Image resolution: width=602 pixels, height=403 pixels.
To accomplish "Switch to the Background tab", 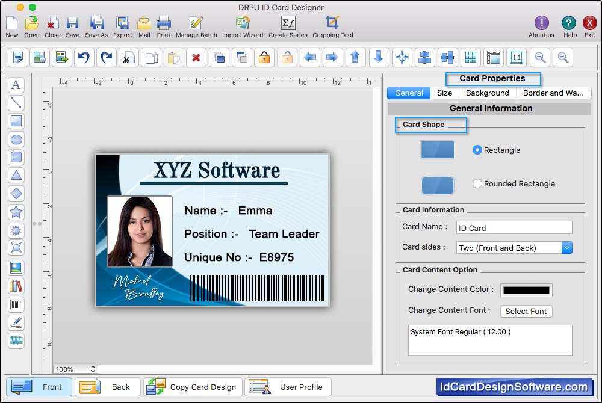I will click(x=487, y=93).
